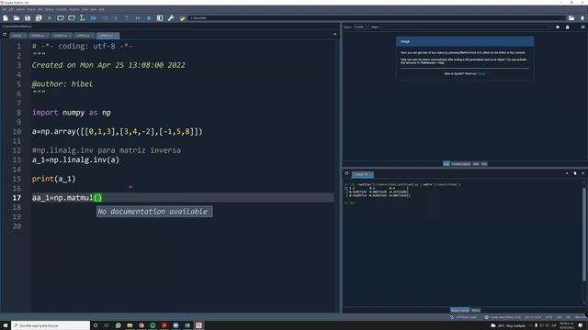588x330 pixels.
Task: Open the PYTHONPATH manager
Action: 182,18
